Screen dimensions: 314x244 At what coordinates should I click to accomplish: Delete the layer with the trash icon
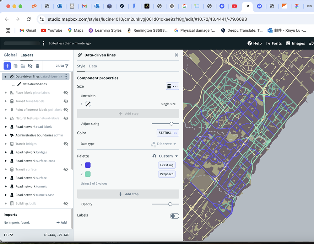(37, 66)
